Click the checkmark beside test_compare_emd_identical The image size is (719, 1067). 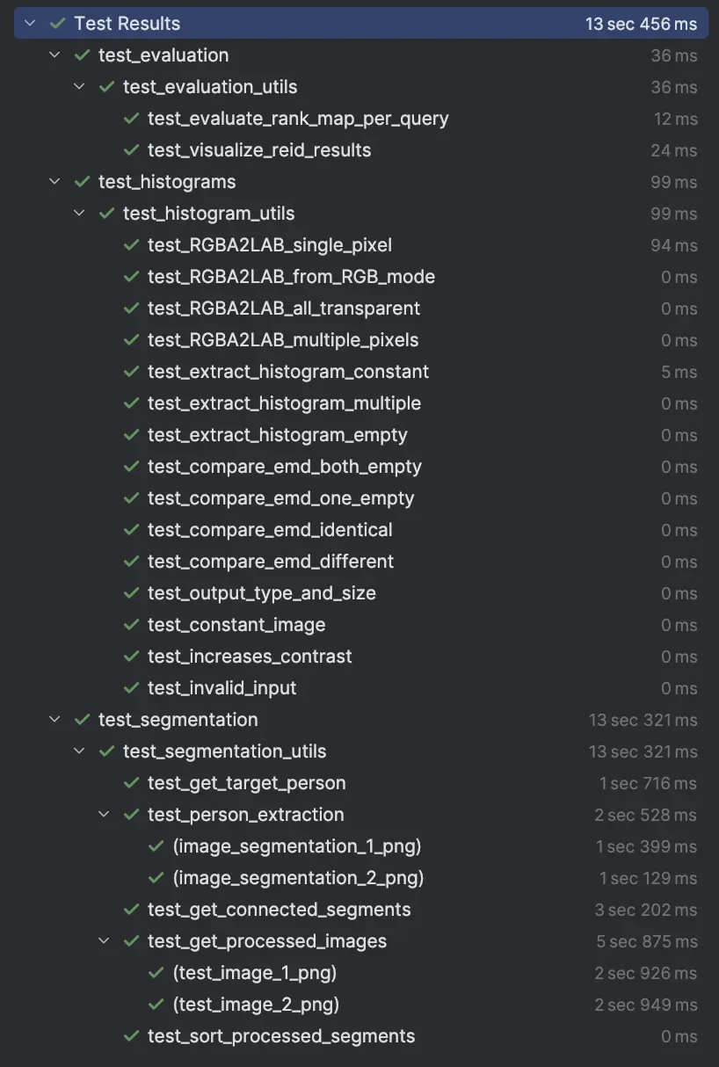pyautogui.click(x=132, y=530)
